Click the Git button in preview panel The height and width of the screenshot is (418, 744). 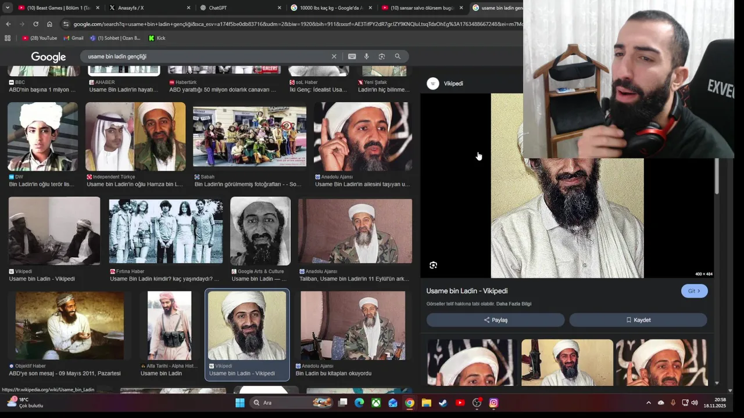pos(694,291)
